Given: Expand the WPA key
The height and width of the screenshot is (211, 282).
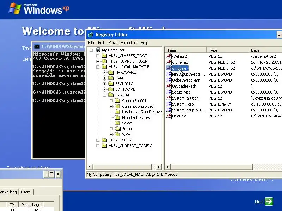Looking at the screenshot, I should 111,134.
